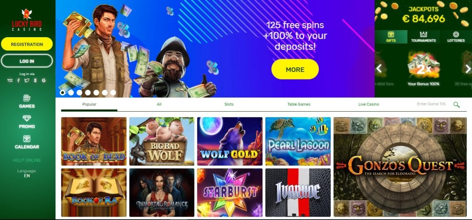Switch to the Live Casino tab
This screenshot has width=472, height=220.
[368, 104]
